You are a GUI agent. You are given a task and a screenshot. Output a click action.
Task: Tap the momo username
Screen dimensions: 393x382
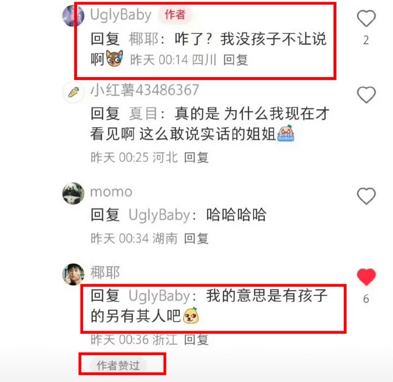pyautogui.click(x=112, y=192)
